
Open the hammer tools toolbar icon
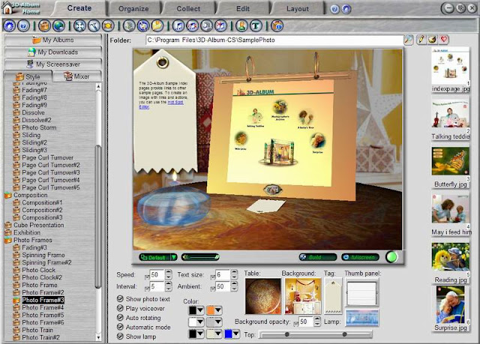point(94,25)
